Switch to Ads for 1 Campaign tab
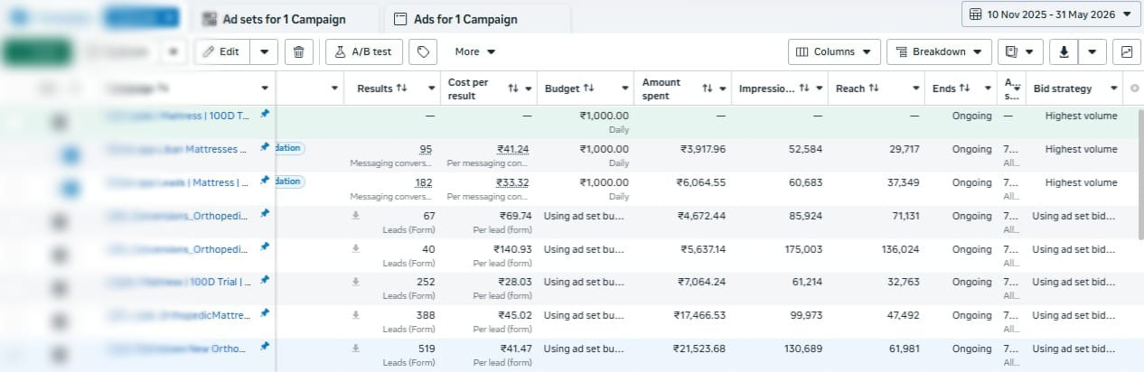The image size is (1144, 372). (x=478, y=19)
